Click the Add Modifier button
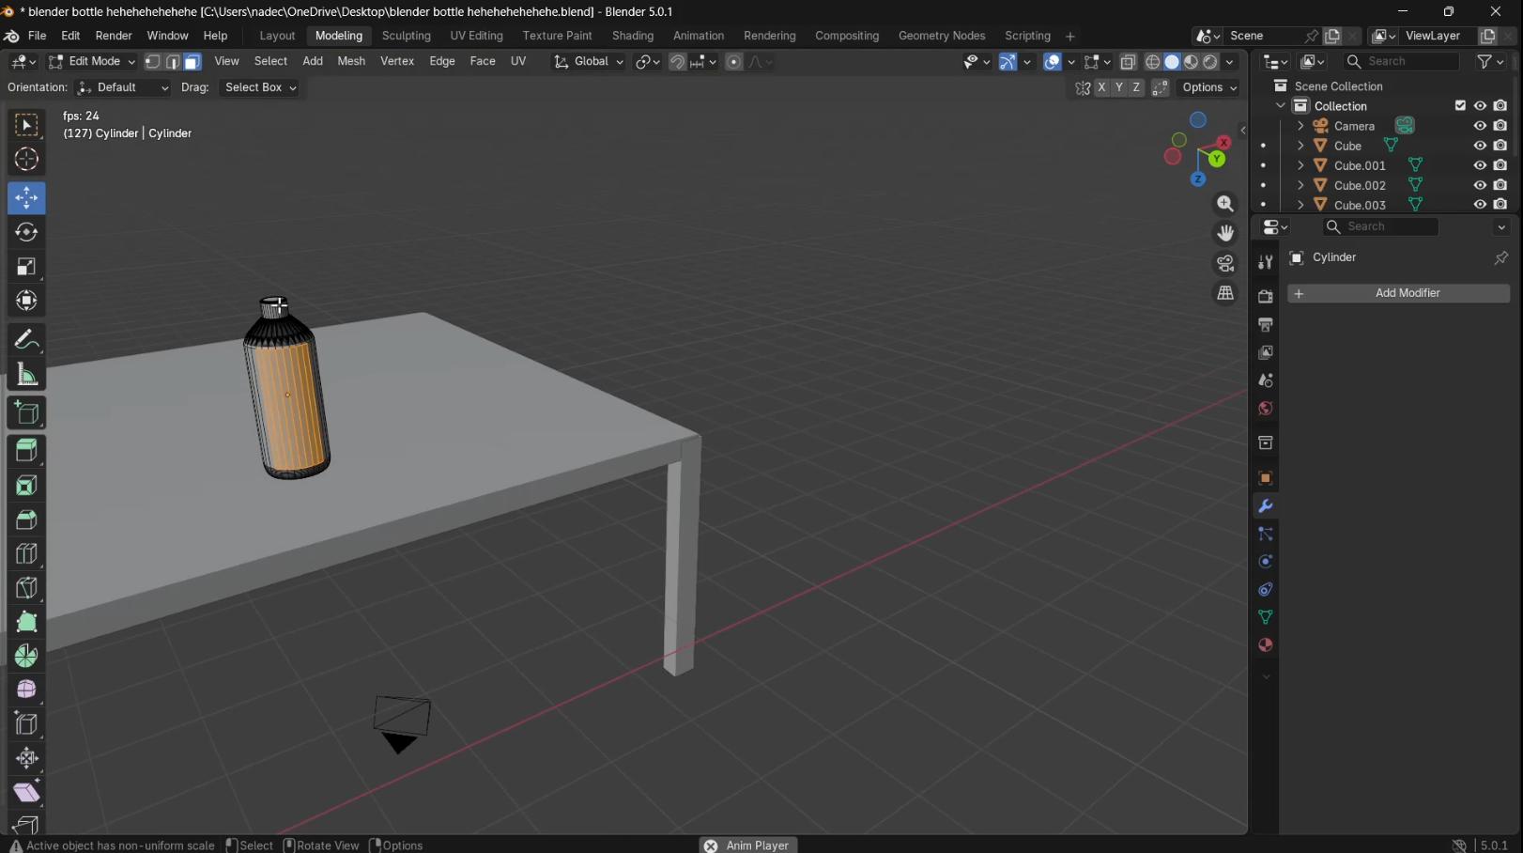Viewport: 1523px width, 853px height. (1407, 293)
